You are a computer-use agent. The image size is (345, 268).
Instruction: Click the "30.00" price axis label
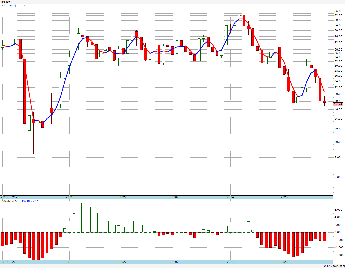coord(338,66)
